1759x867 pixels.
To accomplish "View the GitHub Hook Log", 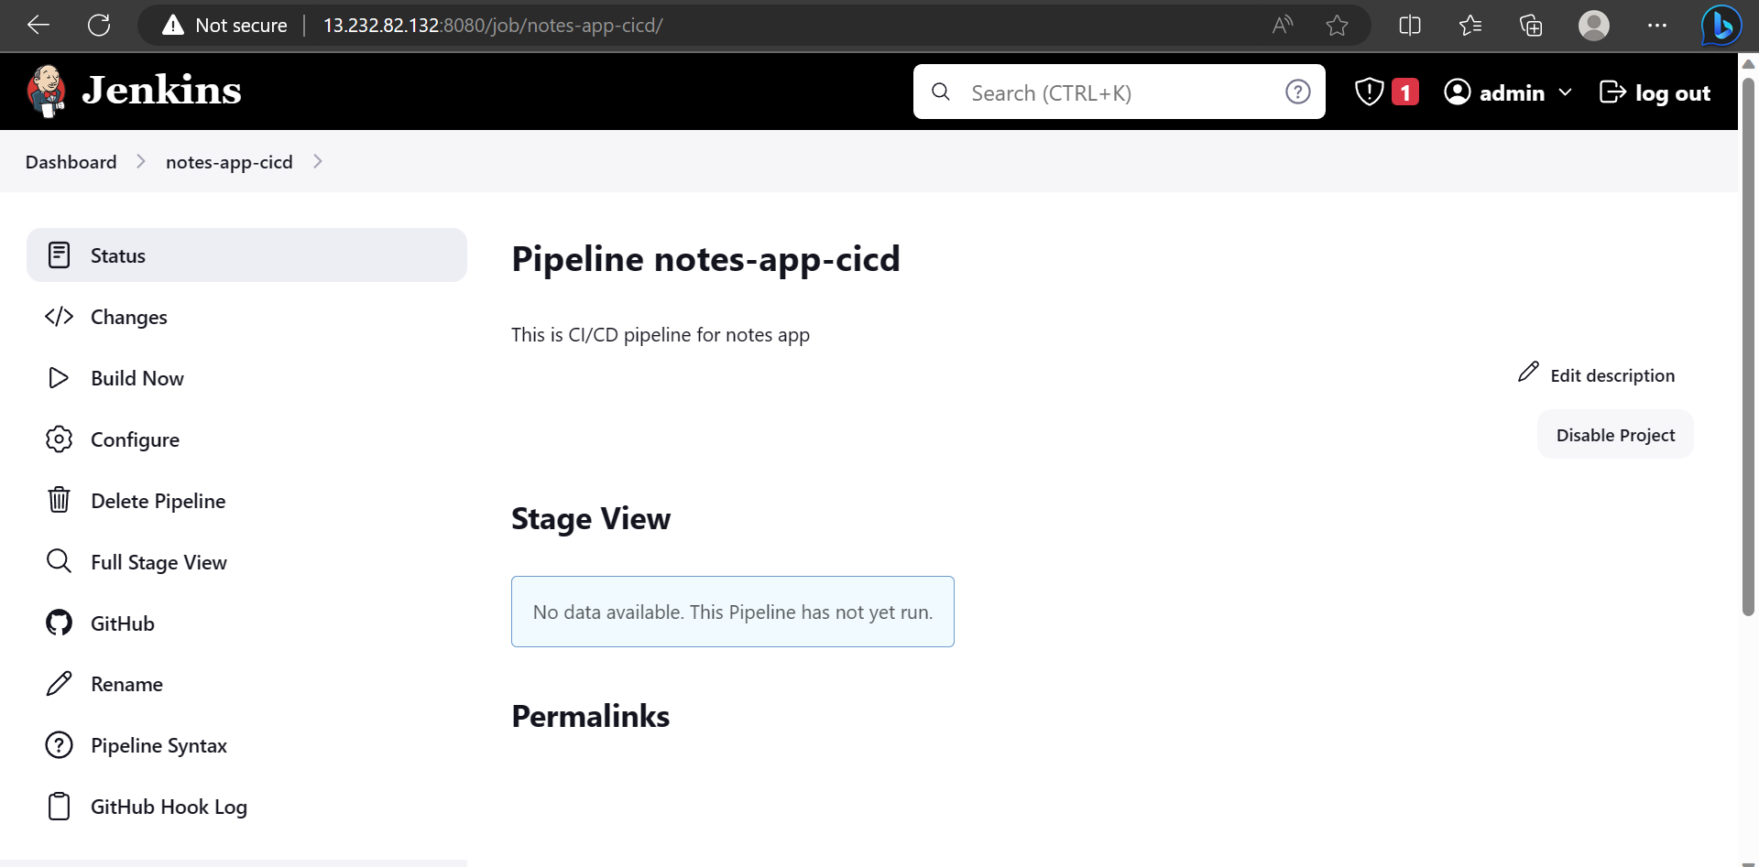I will [169, 807].
